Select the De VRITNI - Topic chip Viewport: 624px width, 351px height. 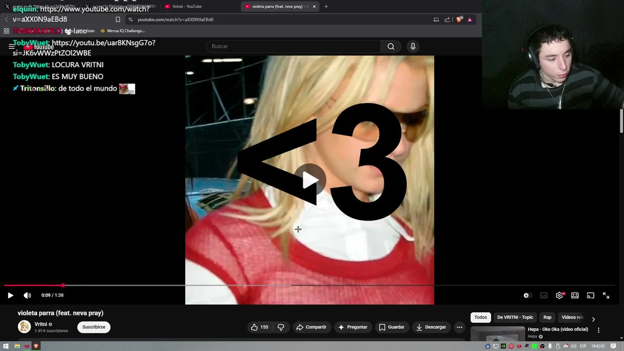515,317
